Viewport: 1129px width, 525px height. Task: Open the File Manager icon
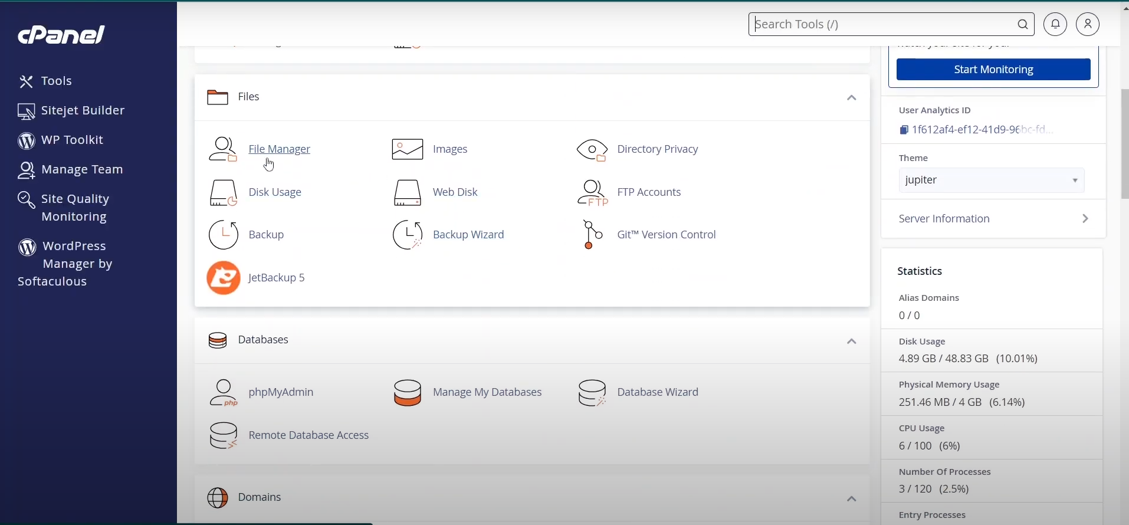223,149
